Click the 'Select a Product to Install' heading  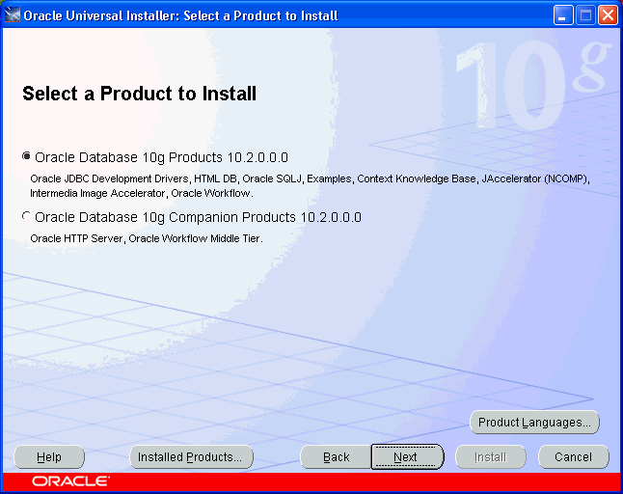click(x=139, y=94)
